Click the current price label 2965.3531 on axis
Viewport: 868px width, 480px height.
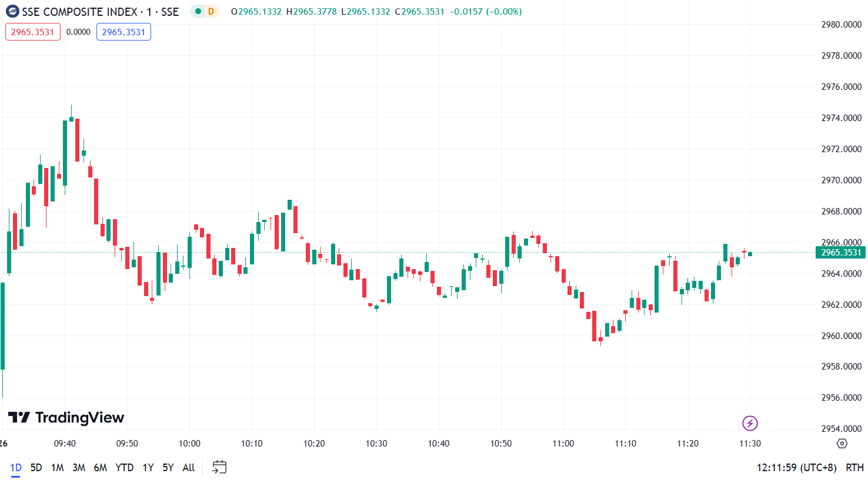point(840,253)
